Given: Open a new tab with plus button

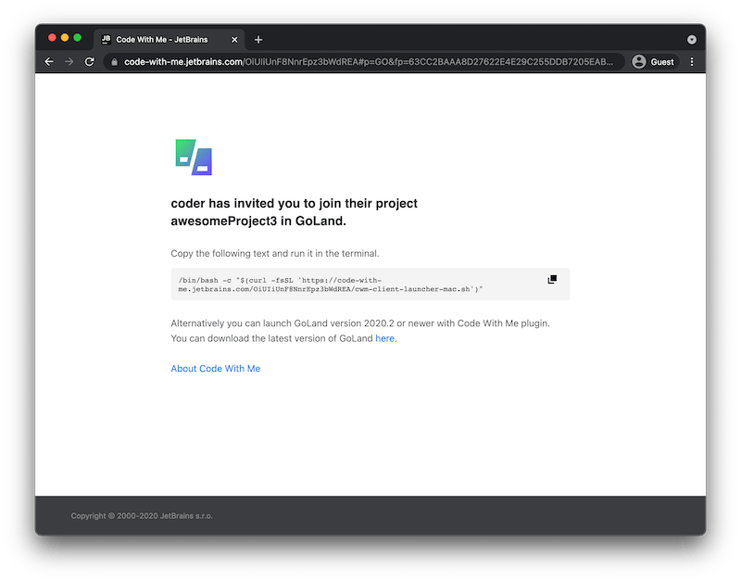Looking at the screenshot, I should click(x=258, y=40).
